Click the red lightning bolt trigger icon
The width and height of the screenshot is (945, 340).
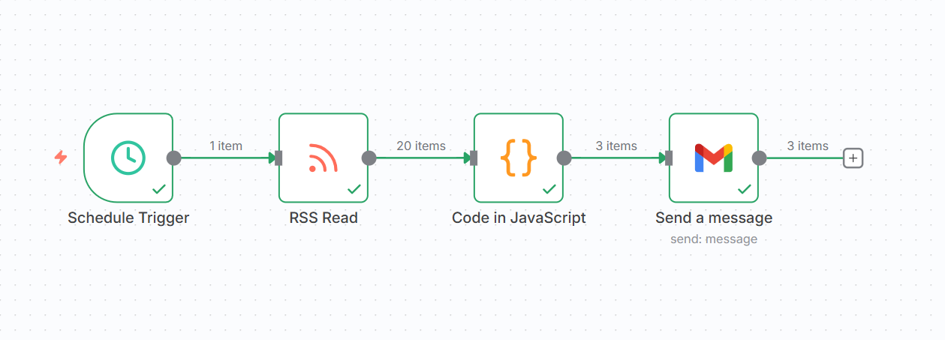(x=61, y=158)
